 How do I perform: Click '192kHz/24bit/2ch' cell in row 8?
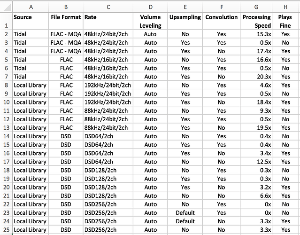pyautogui.click(x=108, y=85)
